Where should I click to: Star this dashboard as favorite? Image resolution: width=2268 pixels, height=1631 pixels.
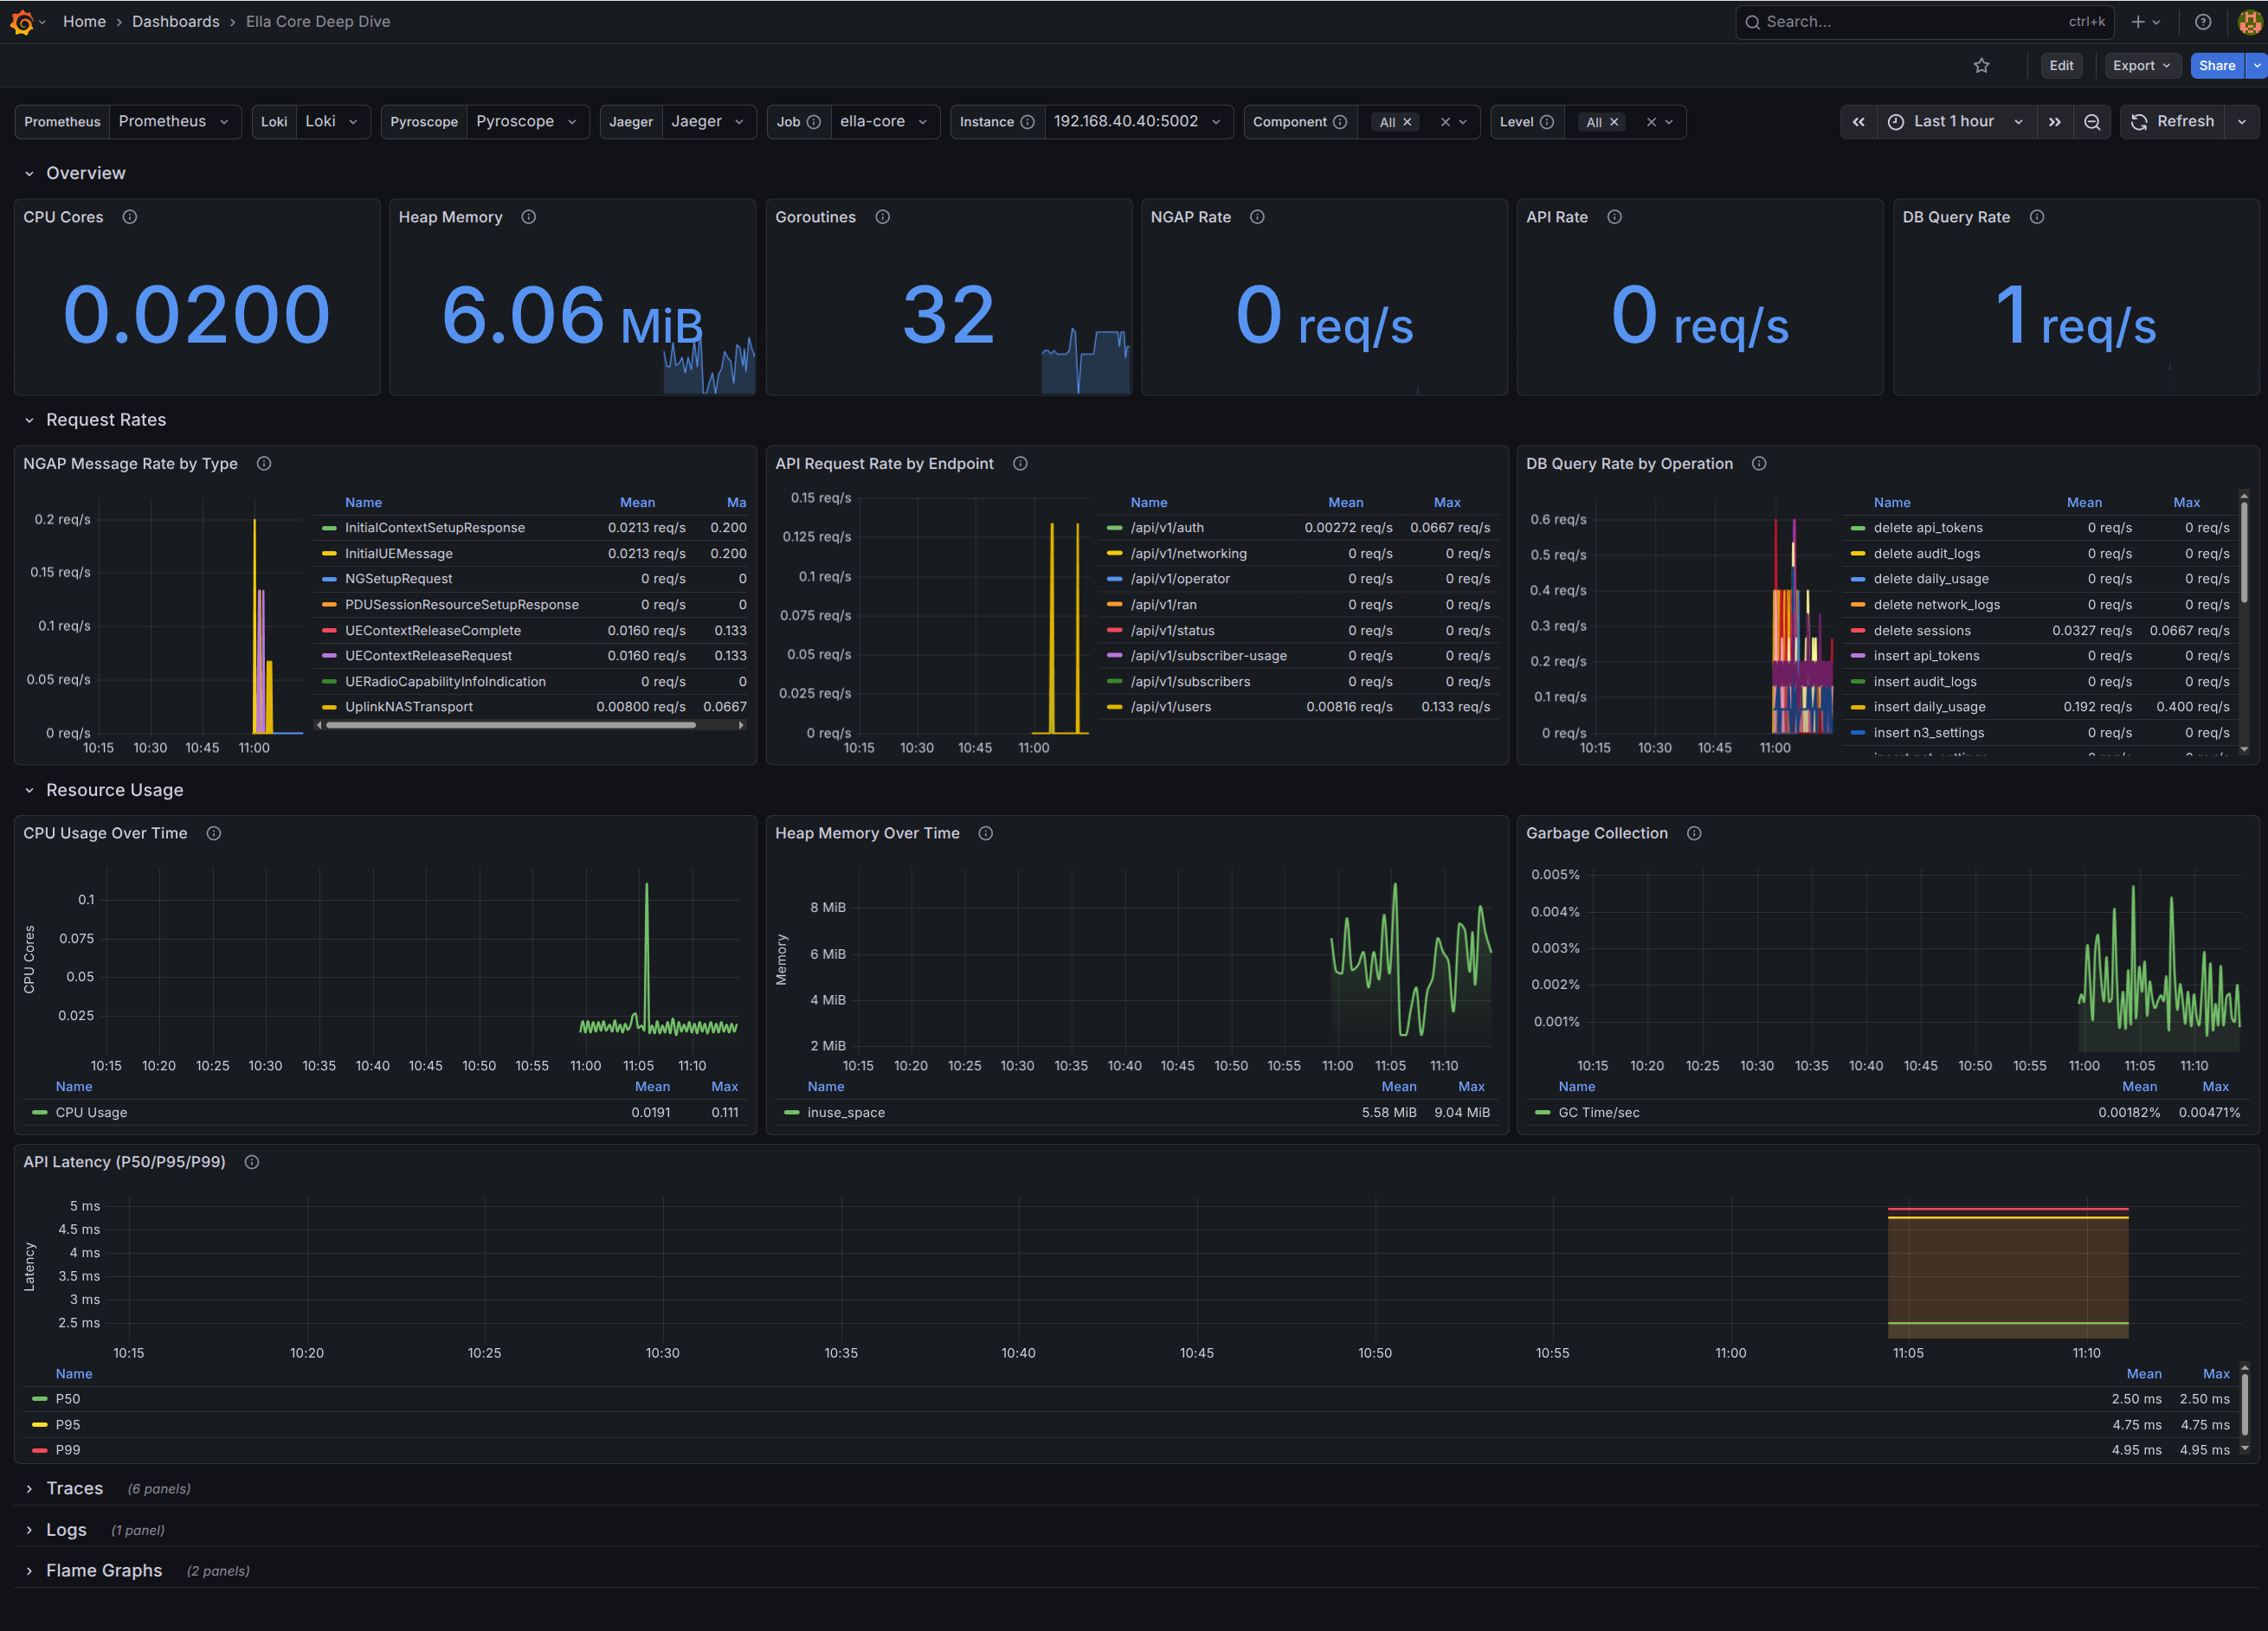point(1981,66)
